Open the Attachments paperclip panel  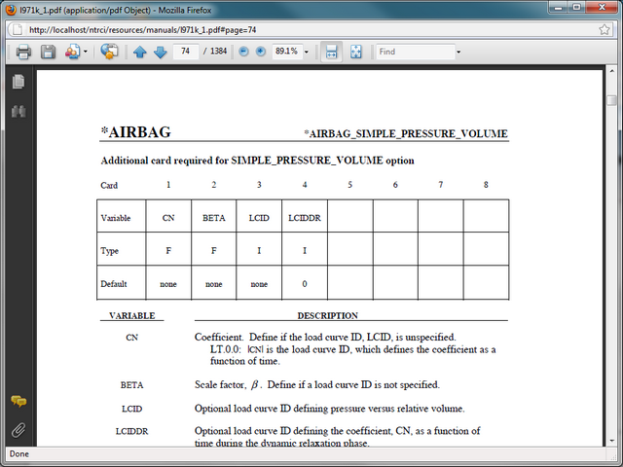click(x=18, y=429)
